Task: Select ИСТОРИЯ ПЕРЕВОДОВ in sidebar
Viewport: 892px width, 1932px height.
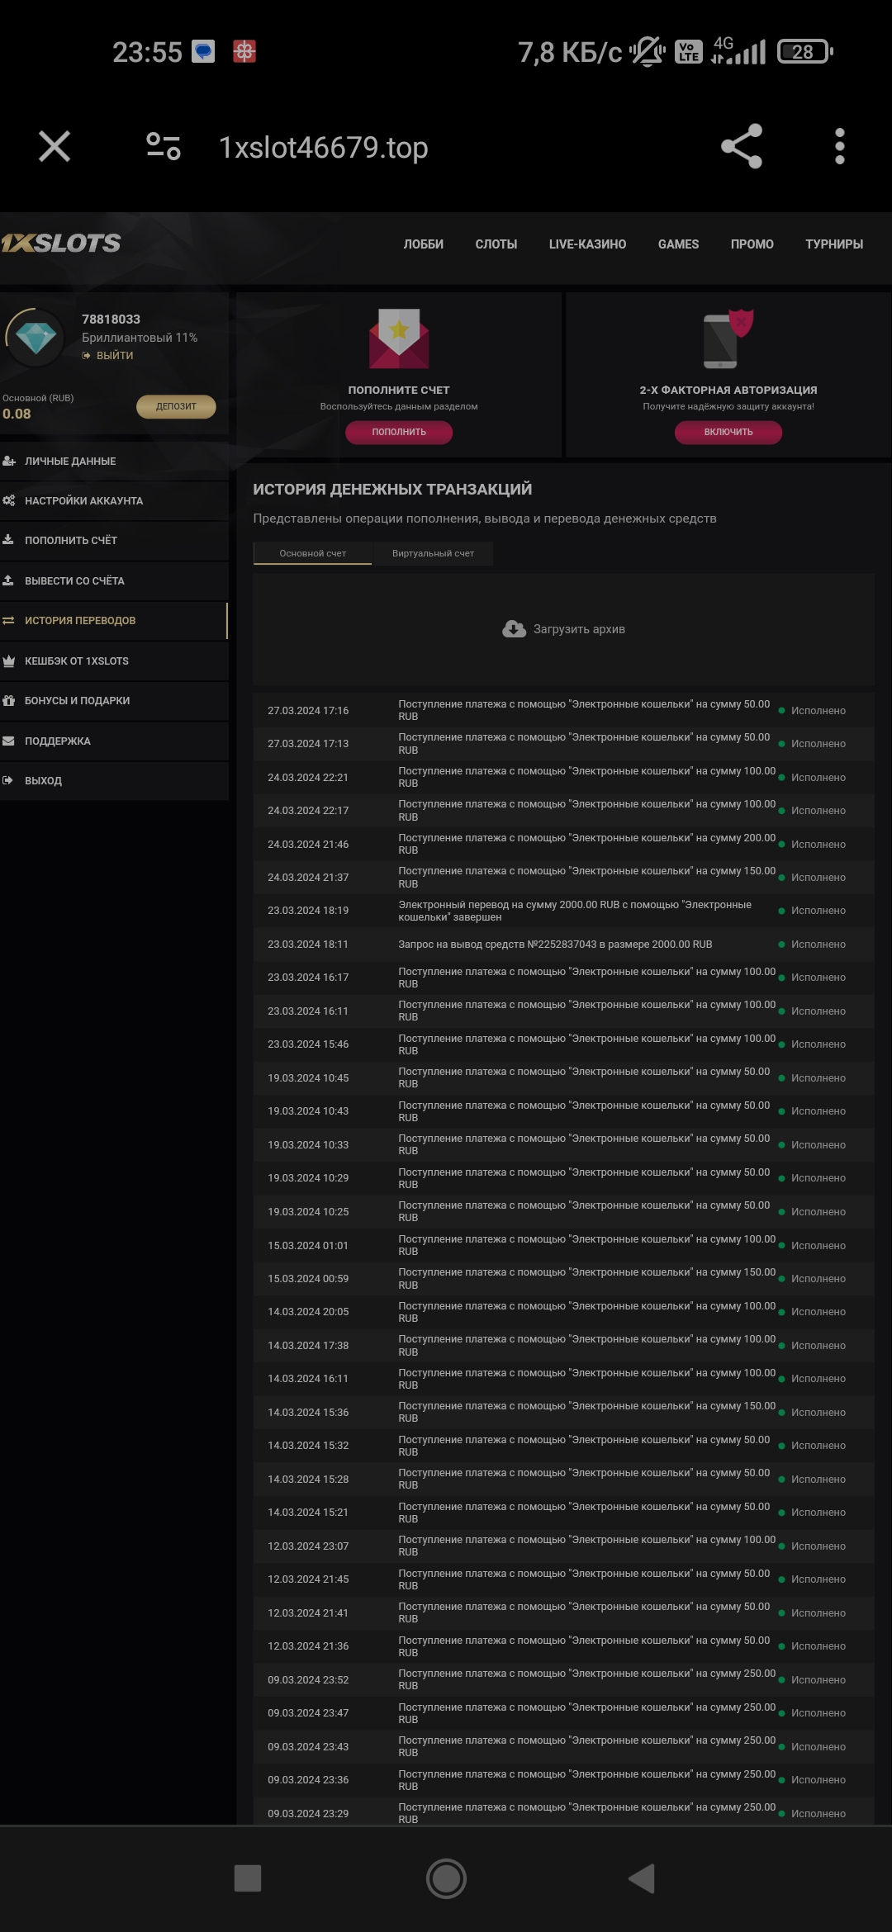Action: (114, 621)
